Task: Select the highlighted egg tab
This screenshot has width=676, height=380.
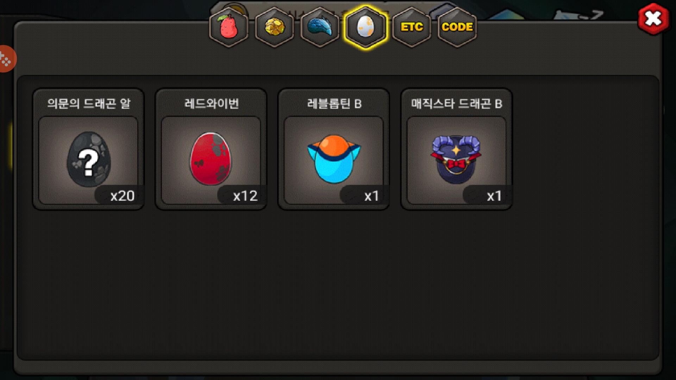Action: click(365, 27)
